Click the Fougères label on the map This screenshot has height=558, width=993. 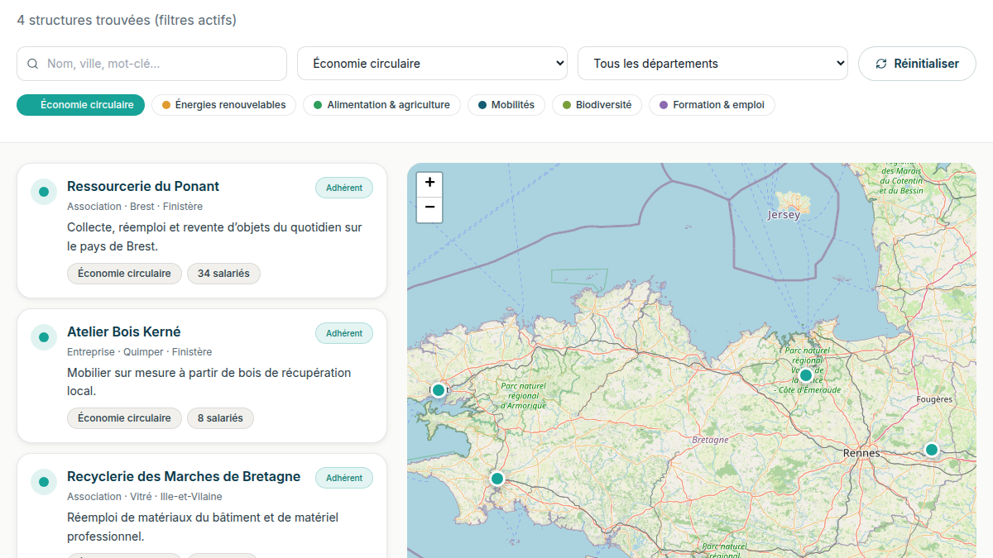pyautogui.click(x=935, y=399)
